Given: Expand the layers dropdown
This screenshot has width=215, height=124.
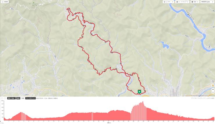Looking at the screenshot, I should tap(169, 2).
